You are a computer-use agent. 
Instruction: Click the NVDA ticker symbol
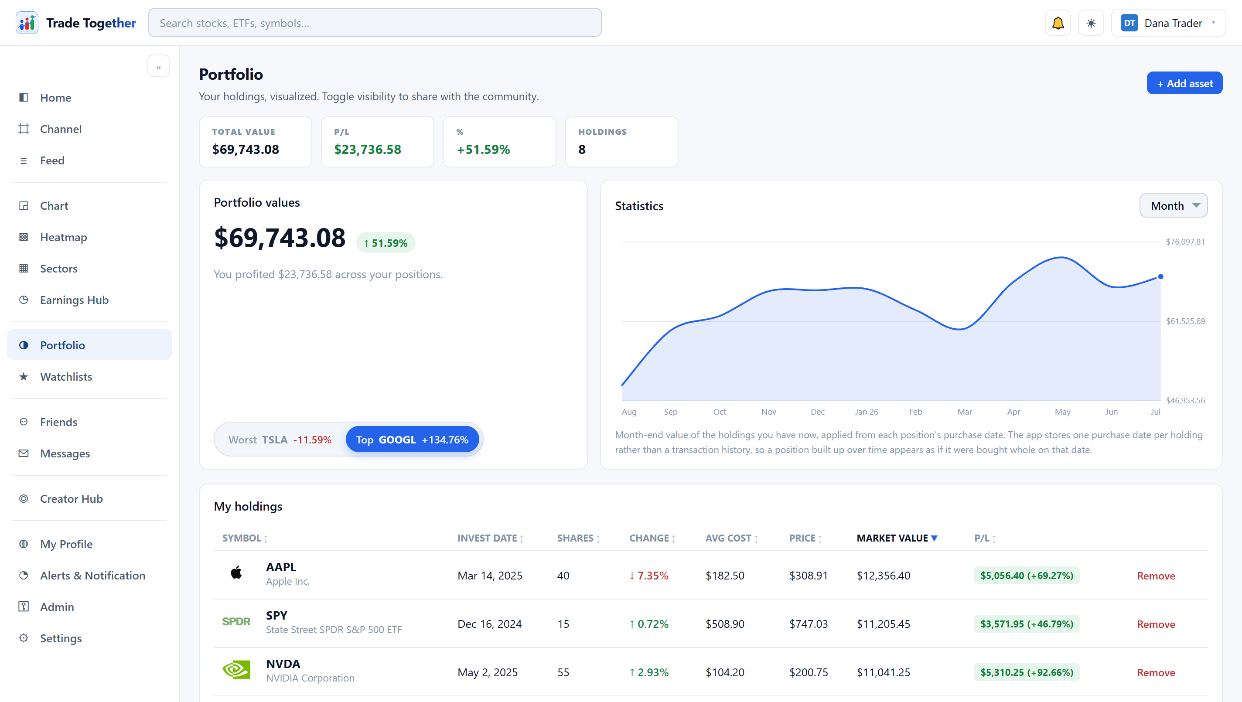point(283,664)
